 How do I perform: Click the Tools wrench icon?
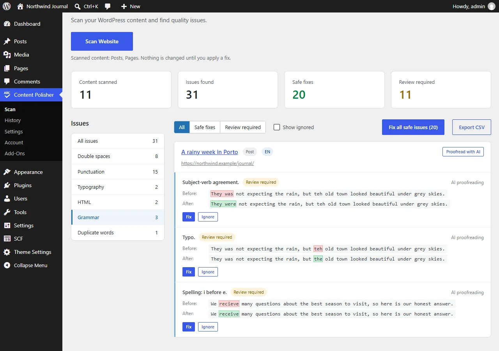pos(7,212)
